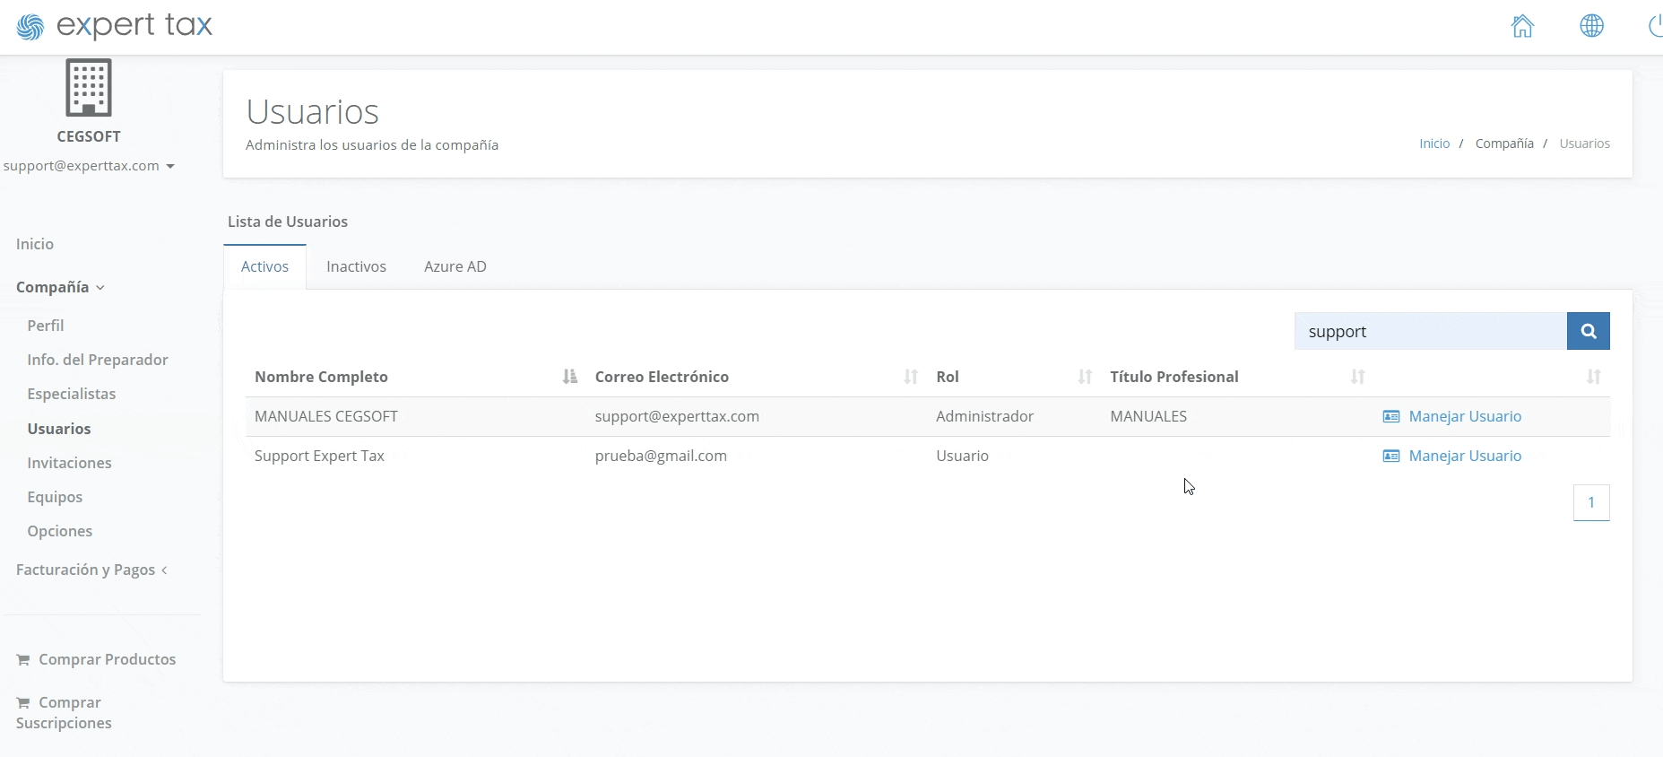Sort by Nombre Completo column icon
Image resolution: width=1663 pixels, height=757 pixels.
pos(569,377)
